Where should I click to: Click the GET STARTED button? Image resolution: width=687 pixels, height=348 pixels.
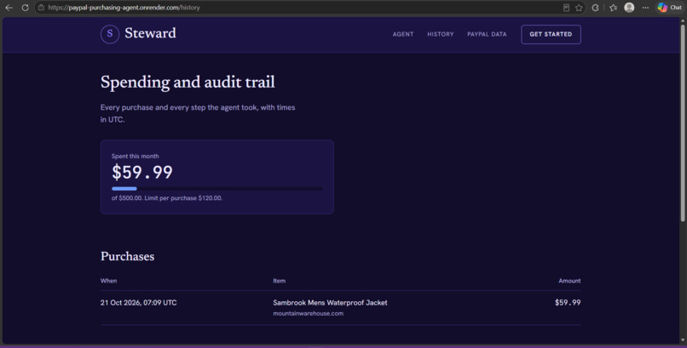point(551,34)
